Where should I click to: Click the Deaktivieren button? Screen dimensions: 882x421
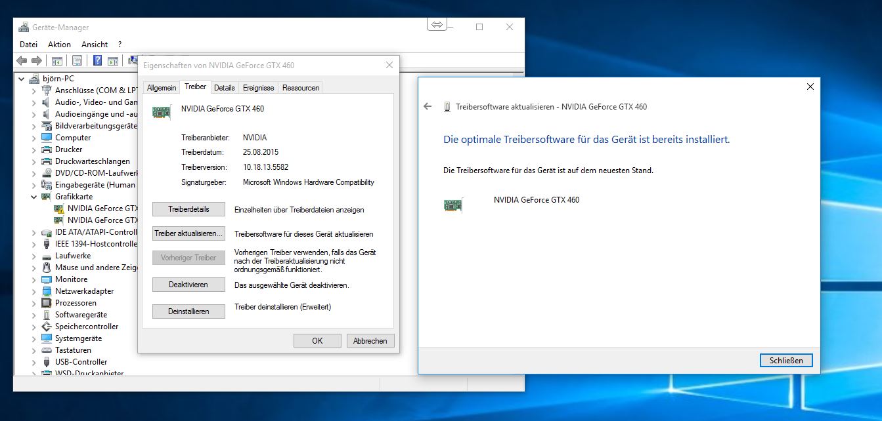click(x=188, y=285)
